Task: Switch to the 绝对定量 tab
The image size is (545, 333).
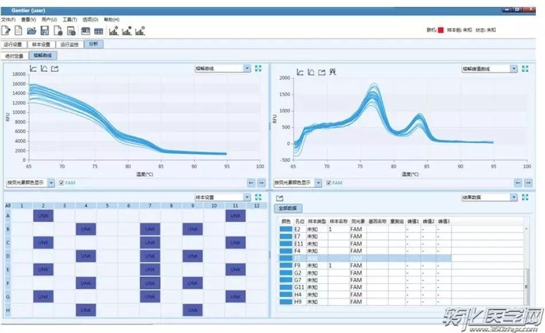Action: pyautogui.click(x=14, y=56)
